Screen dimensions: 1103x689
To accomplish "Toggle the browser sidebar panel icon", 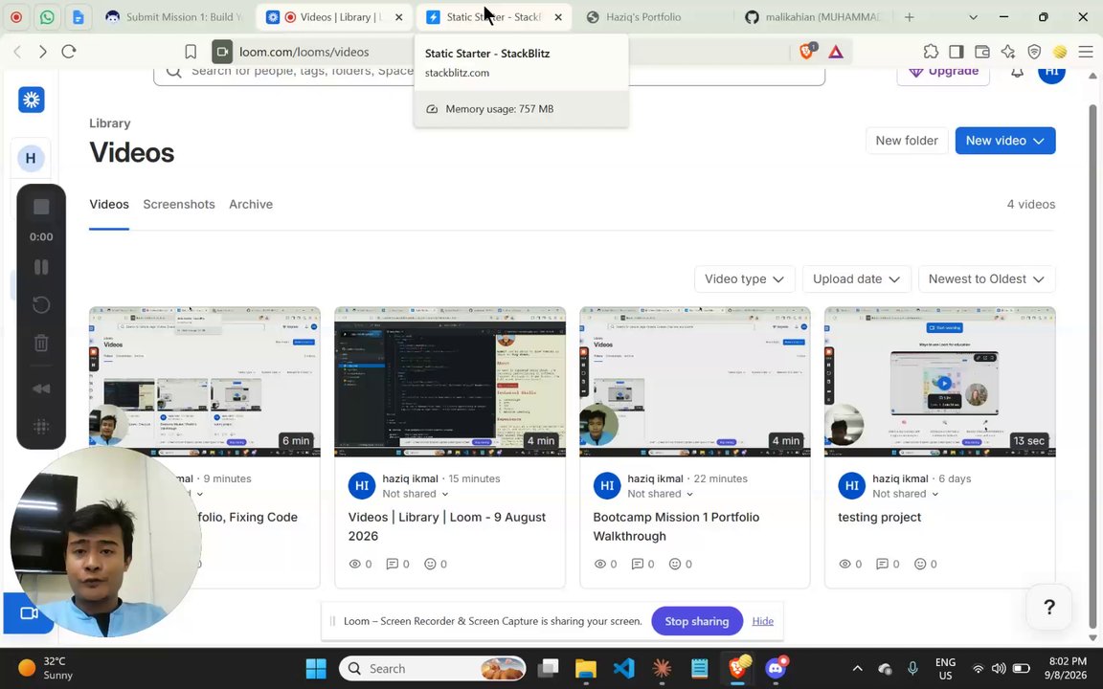I will 956,52.
